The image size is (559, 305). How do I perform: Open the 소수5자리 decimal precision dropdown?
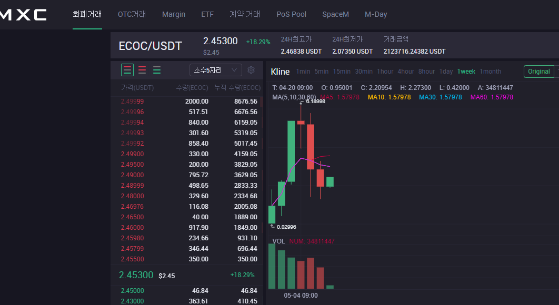tap(216, 70)
